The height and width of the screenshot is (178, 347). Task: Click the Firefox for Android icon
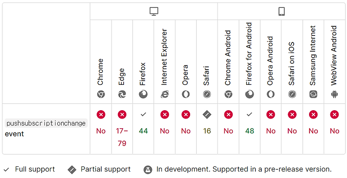(249, 95)
